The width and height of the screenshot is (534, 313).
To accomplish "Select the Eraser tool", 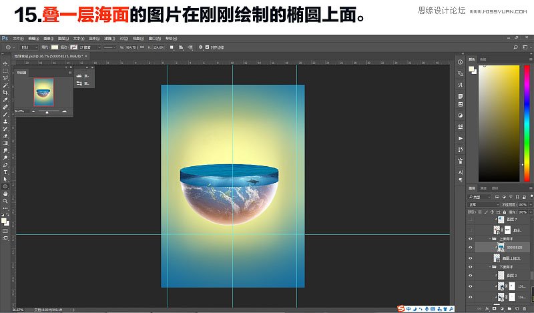I will [x=5, y=136].
